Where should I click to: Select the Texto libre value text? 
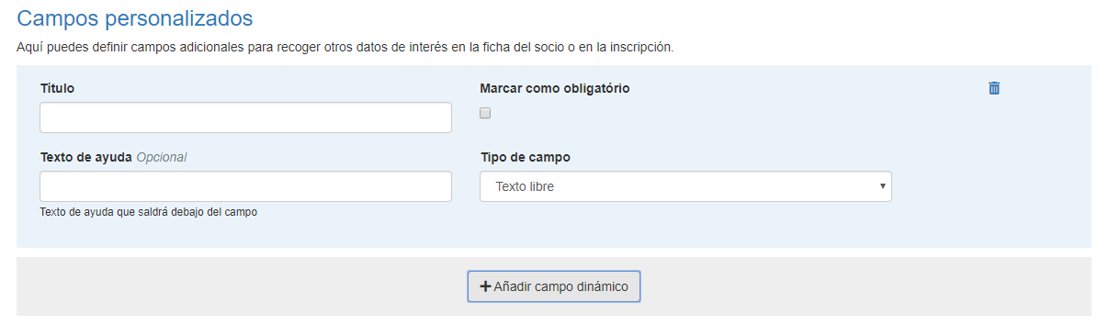click(x=525, y=186)
